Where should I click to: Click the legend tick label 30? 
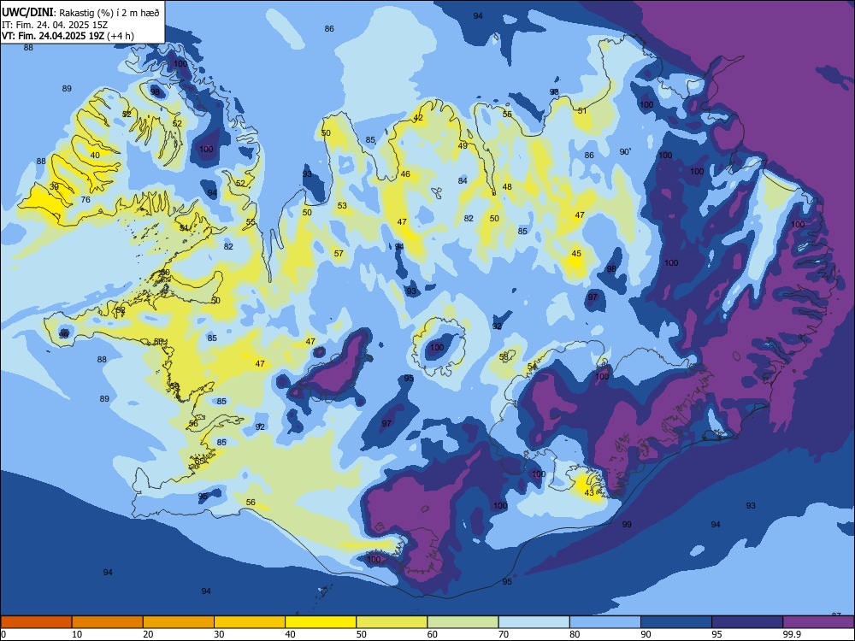point(219,634)
